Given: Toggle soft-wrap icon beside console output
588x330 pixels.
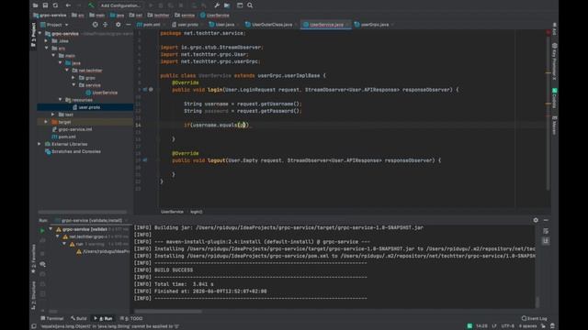Looking at the screenshot, I should (x=546, y=231).
